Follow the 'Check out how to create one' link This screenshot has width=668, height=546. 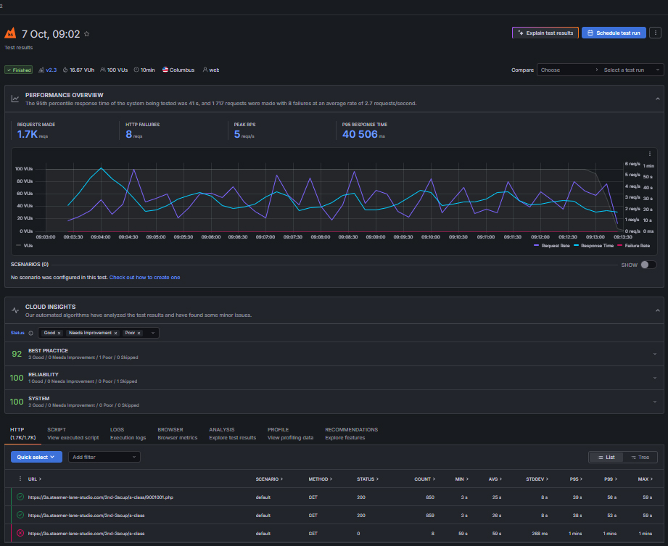[145, 277]
